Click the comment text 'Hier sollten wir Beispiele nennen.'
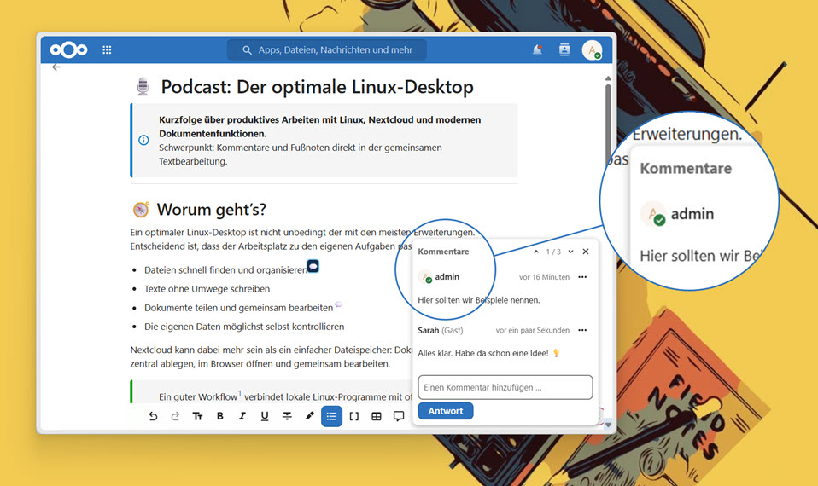Image resolution: width=818 pixels, height=486 pixels. tap(479, 300)
